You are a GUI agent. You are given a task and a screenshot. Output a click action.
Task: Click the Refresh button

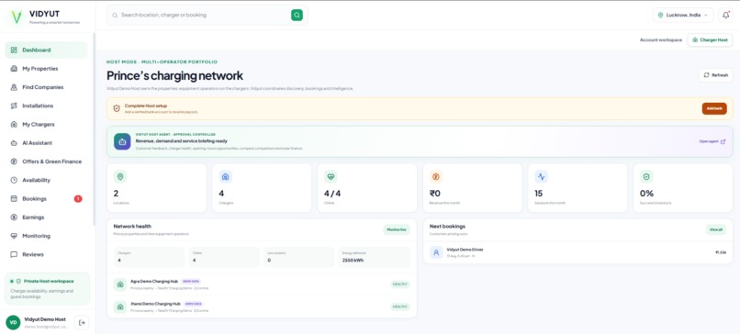(715, 75)
